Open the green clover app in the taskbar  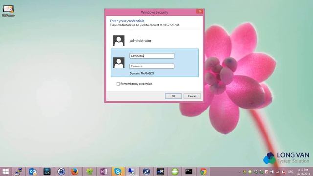pyautogui.click(x=89, y=172)
